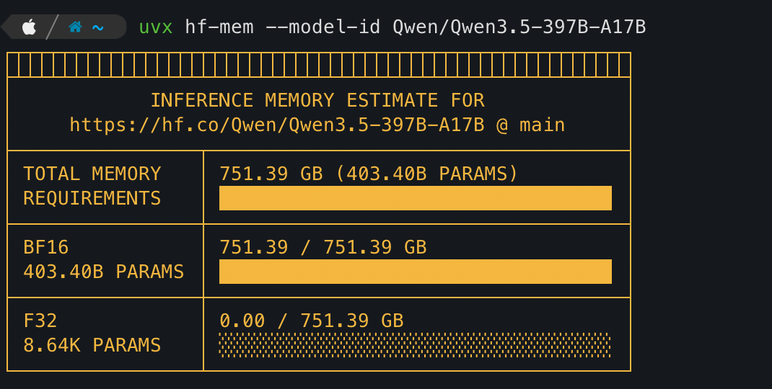
Task: Click the 751.39 / 751.39 GB text
Action: tap(323, 248)
